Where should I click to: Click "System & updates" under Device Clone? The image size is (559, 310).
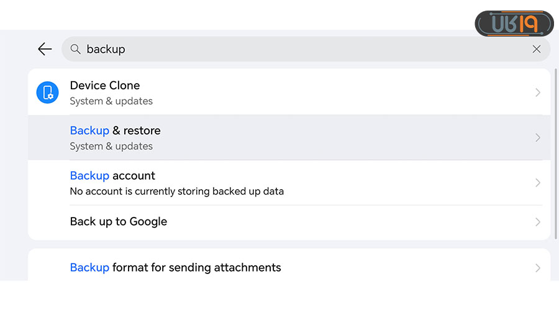pos(111,101)
